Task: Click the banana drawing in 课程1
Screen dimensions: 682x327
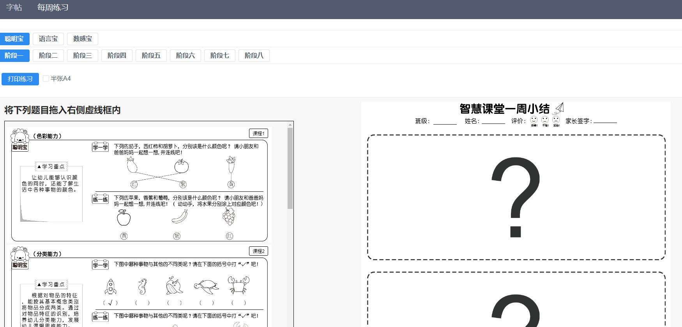Action: point(180,217)
